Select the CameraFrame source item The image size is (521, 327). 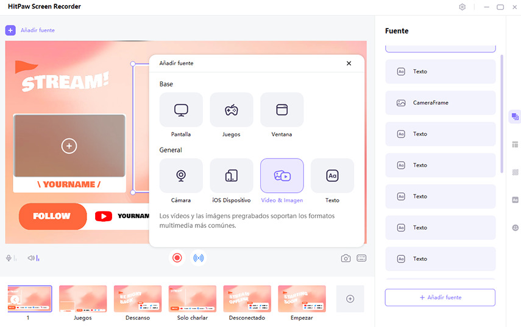(x=440, y=103)
